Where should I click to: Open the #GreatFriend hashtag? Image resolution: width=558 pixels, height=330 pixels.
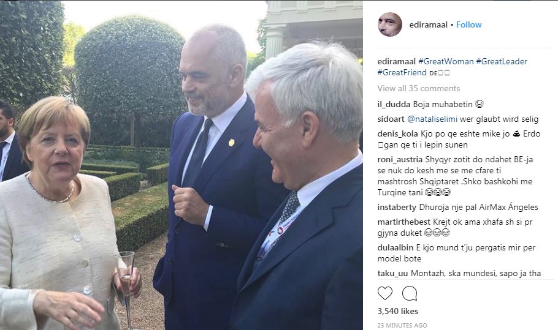[x=402, y=72]
